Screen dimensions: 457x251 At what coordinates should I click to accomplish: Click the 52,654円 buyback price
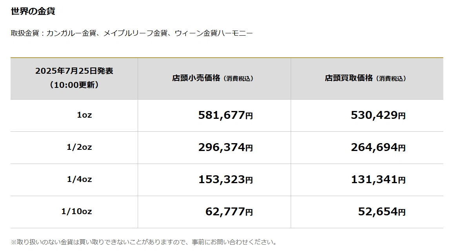[382, 211]
